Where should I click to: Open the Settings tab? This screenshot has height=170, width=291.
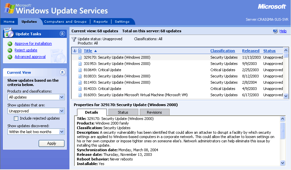tap(122, 22)
